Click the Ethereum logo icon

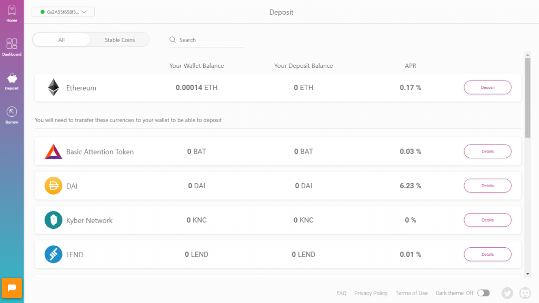pyautogui.click(x=54, y=88)
